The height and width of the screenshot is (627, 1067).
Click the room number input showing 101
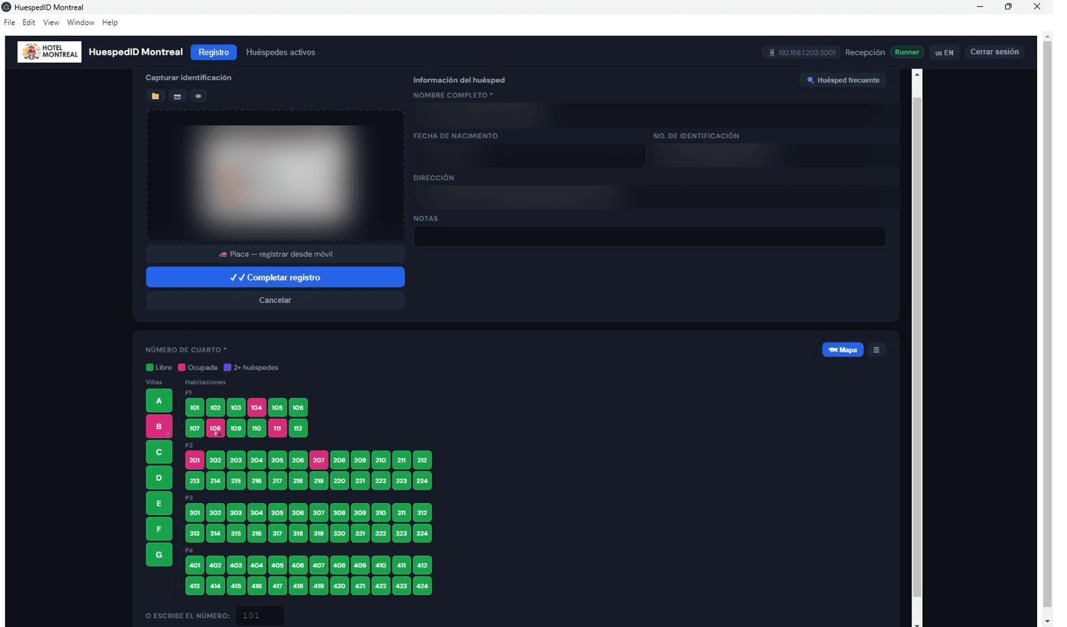[260, 616]
